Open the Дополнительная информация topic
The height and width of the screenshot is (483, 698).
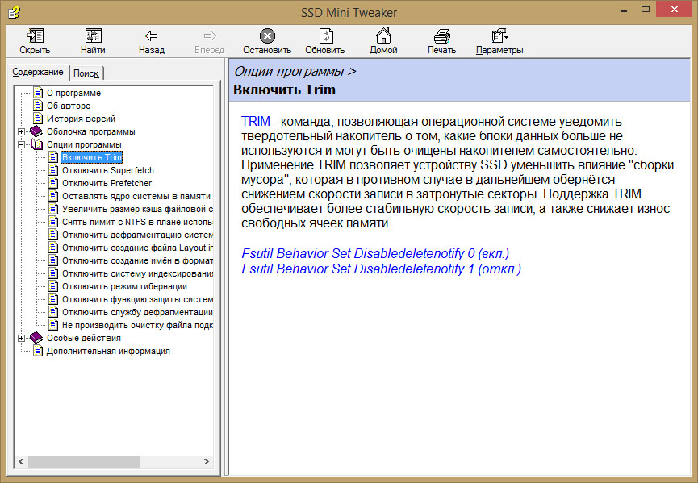click(108, 351)
